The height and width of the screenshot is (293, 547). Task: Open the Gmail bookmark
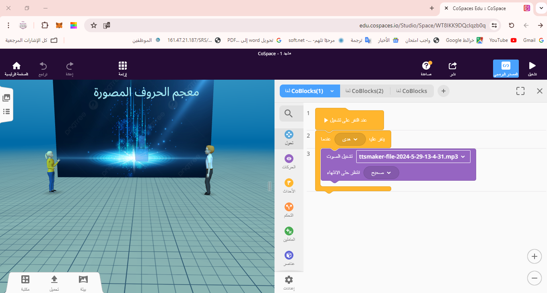533,40
